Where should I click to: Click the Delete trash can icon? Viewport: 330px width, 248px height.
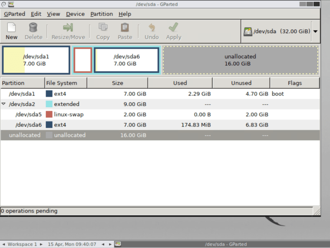(x=33, y=28)
